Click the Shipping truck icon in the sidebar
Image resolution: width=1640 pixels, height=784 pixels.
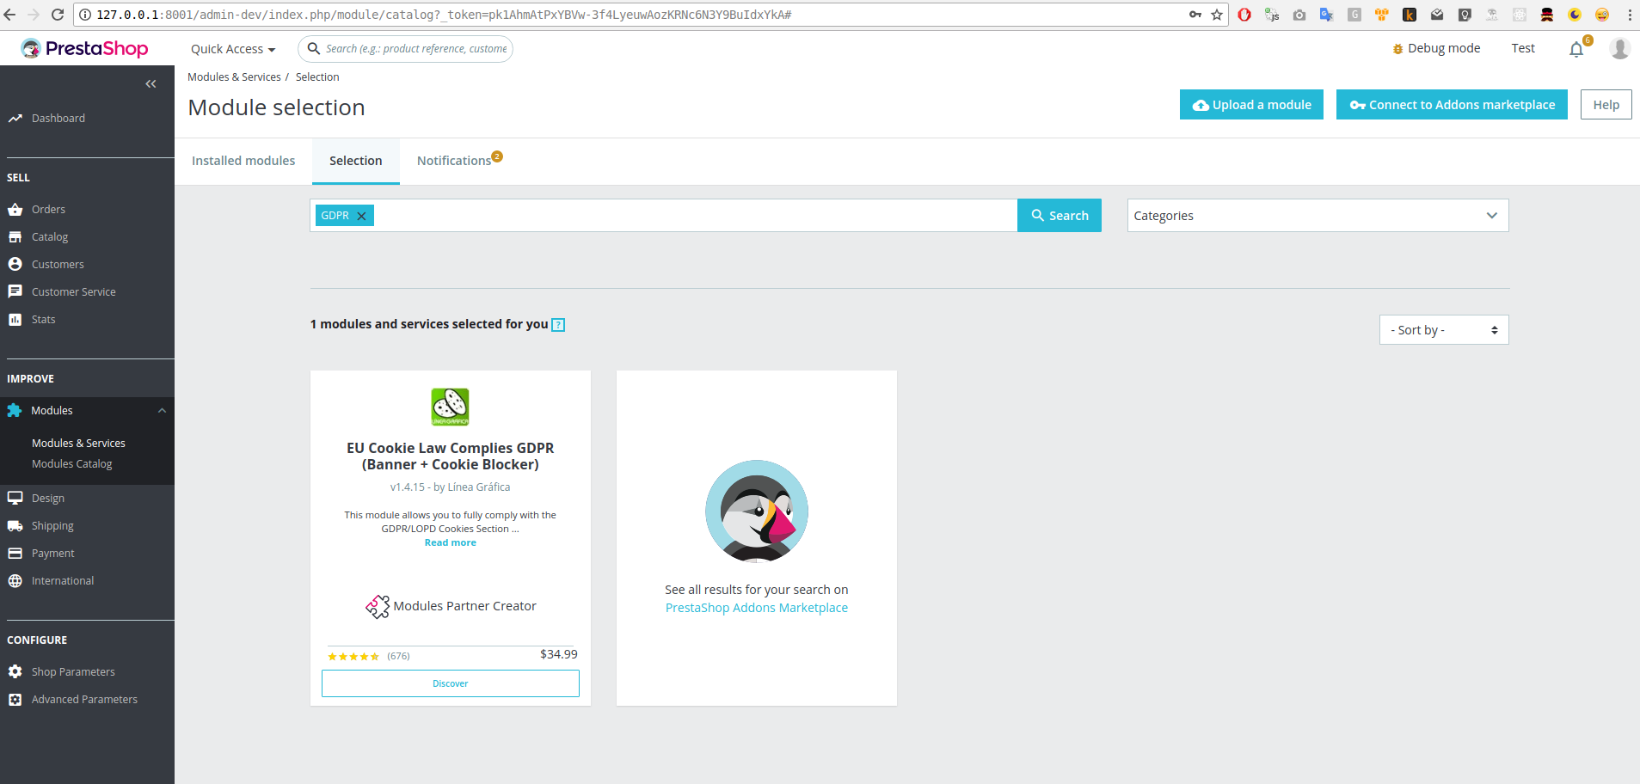[x=15, y=526]
